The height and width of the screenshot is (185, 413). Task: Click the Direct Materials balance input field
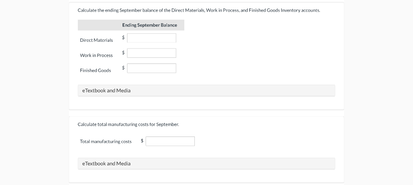[152, 38]
